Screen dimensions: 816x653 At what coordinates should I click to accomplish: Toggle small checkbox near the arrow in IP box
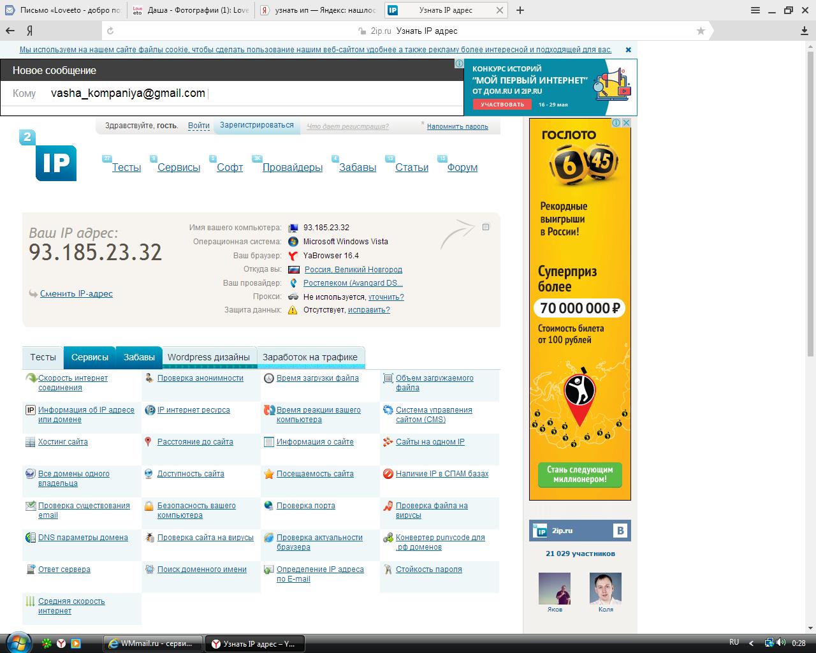(x=486, y=227)
